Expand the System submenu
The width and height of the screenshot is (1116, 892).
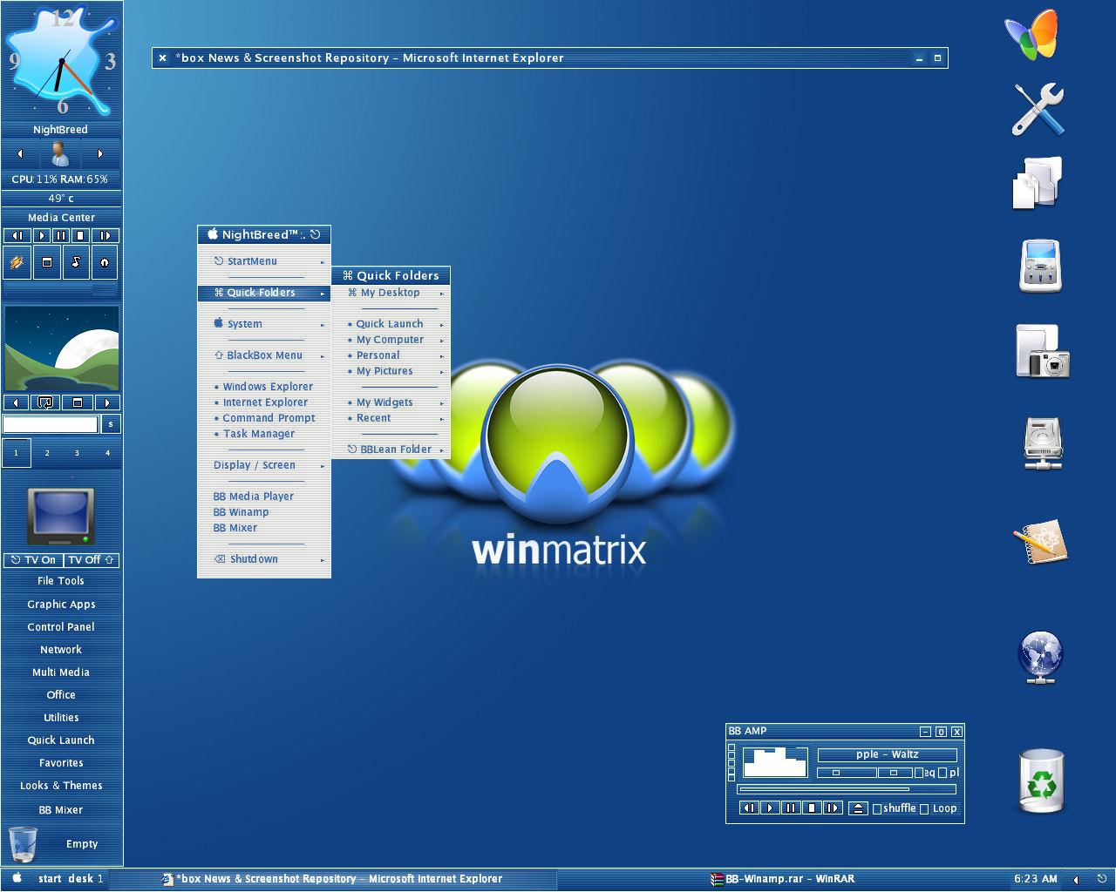coord(264,324)
